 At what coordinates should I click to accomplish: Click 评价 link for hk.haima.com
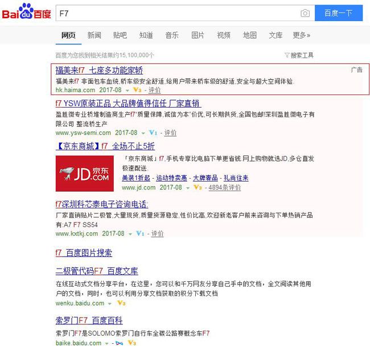coord(155,90)
